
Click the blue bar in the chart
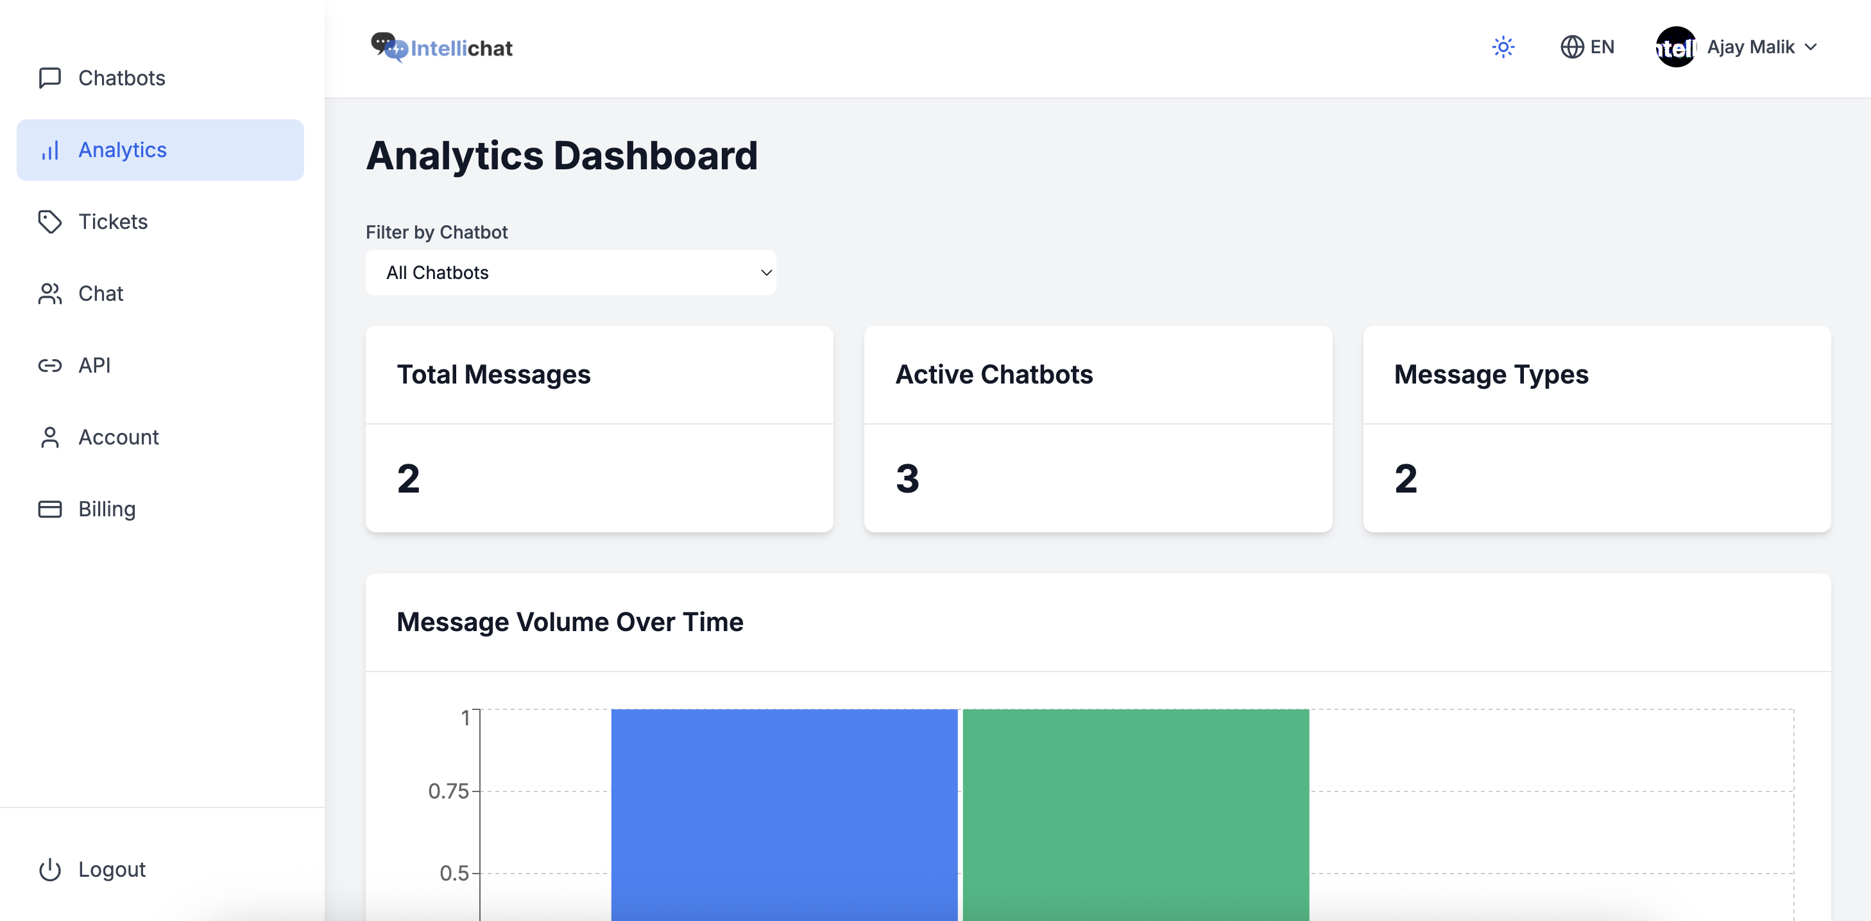pyautogui.click(x=783, y=813)
